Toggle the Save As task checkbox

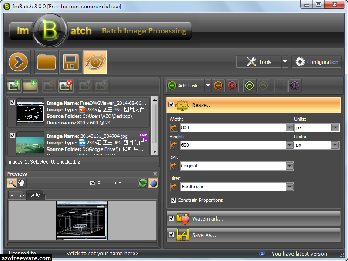171,234
